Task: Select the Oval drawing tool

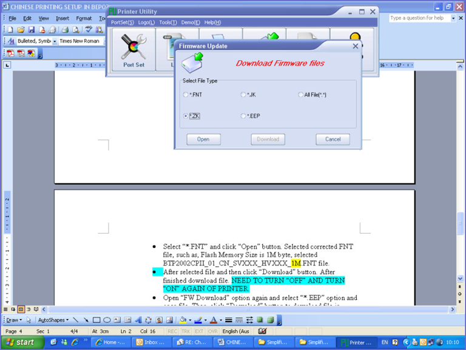Action: (107, 320)
